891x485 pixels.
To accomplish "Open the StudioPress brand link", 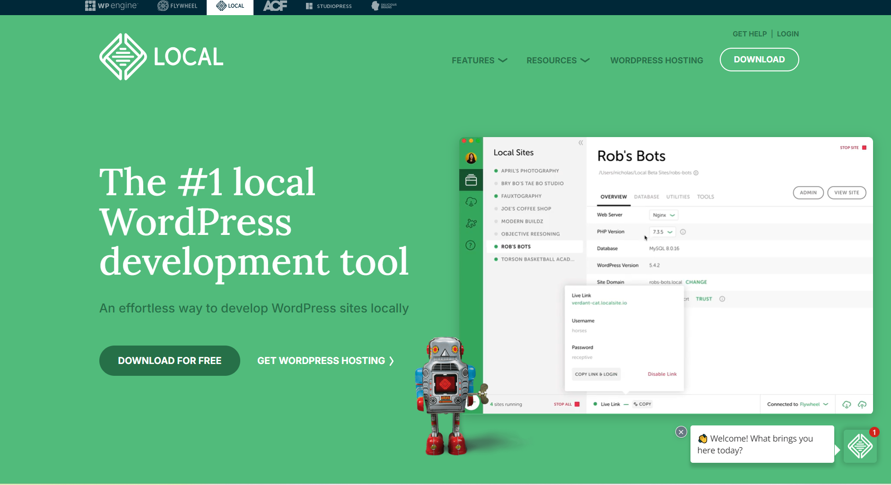I will click(x=329, y=6).
